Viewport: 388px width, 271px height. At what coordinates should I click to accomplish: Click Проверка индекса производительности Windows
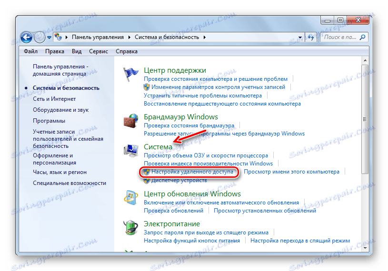point(209,164)
